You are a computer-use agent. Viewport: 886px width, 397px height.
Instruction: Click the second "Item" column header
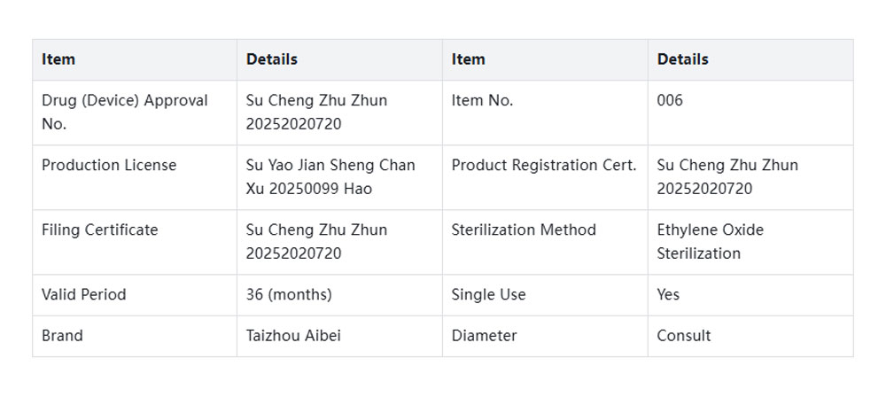(468, 59)
